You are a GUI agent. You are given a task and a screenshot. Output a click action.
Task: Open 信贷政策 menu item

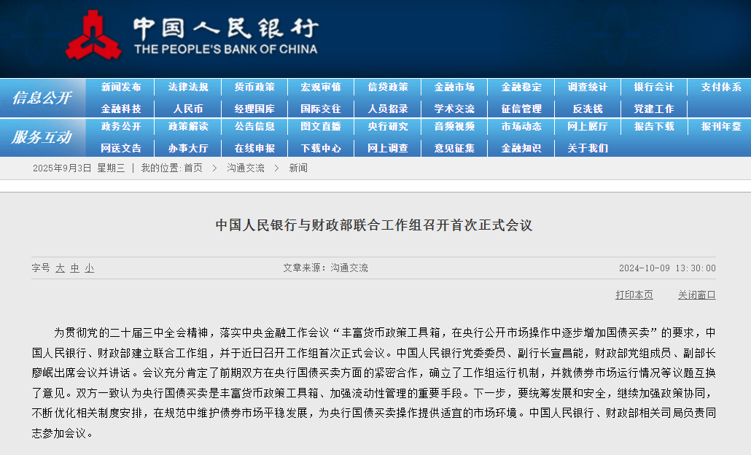(x=388, y=87)
